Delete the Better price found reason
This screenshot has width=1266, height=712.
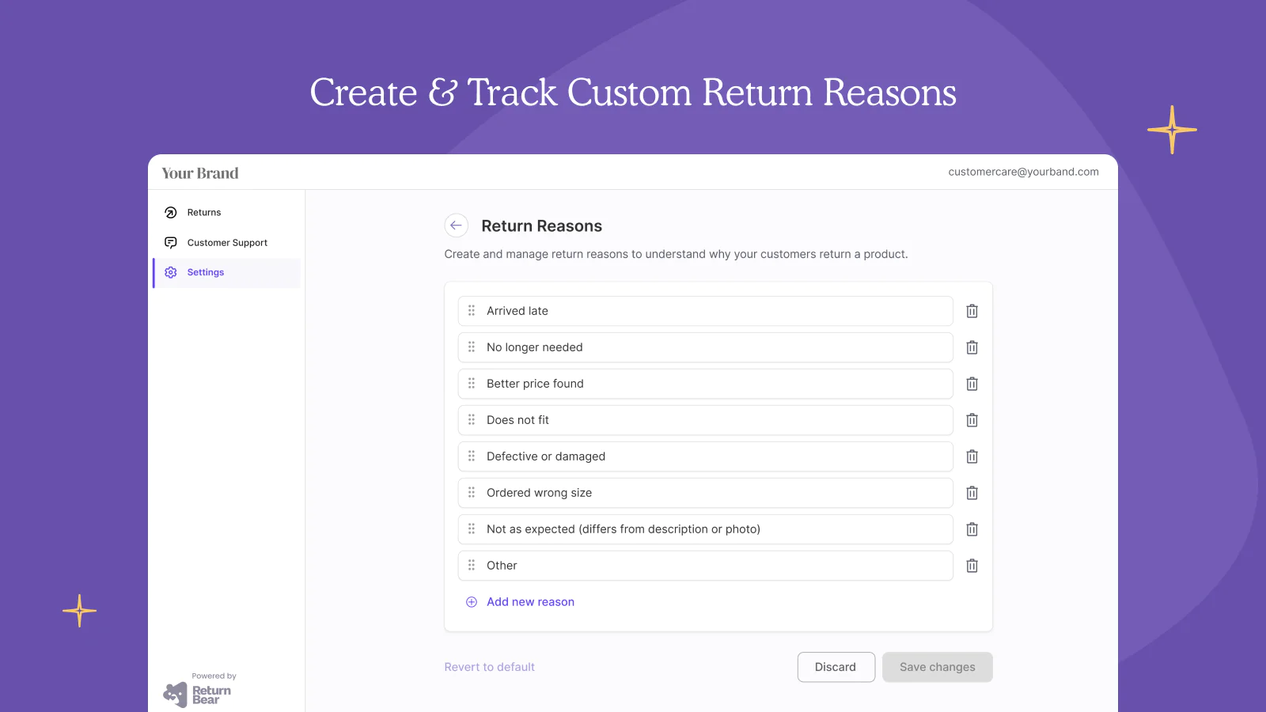pos(972,384)
